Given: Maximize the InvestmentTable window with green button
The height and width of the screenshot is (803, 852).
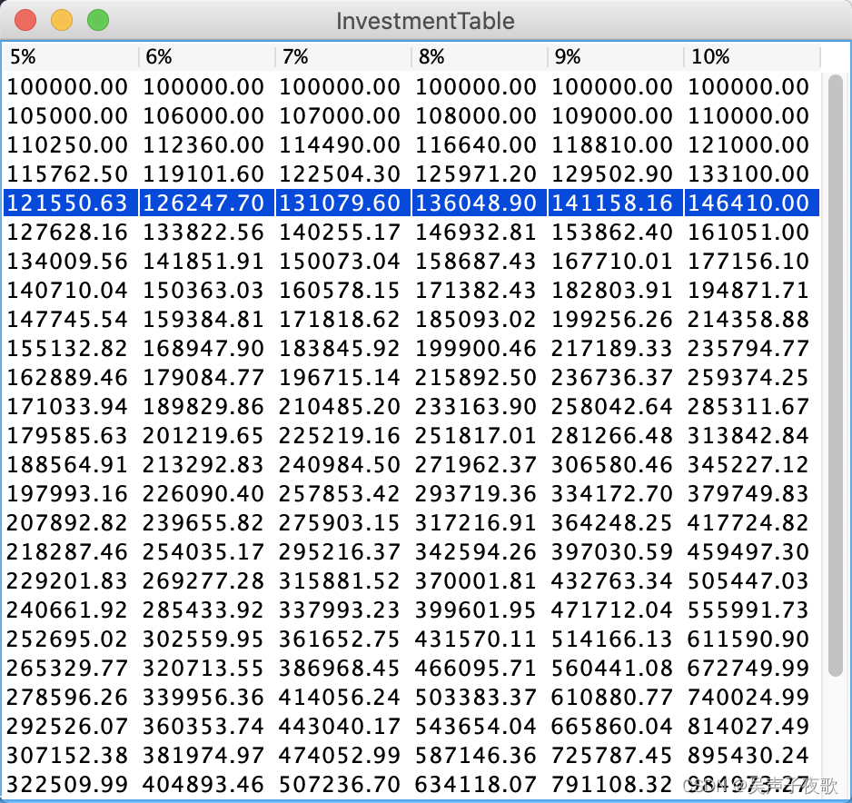Looking at the screenshot, I should tap(98, 20).
